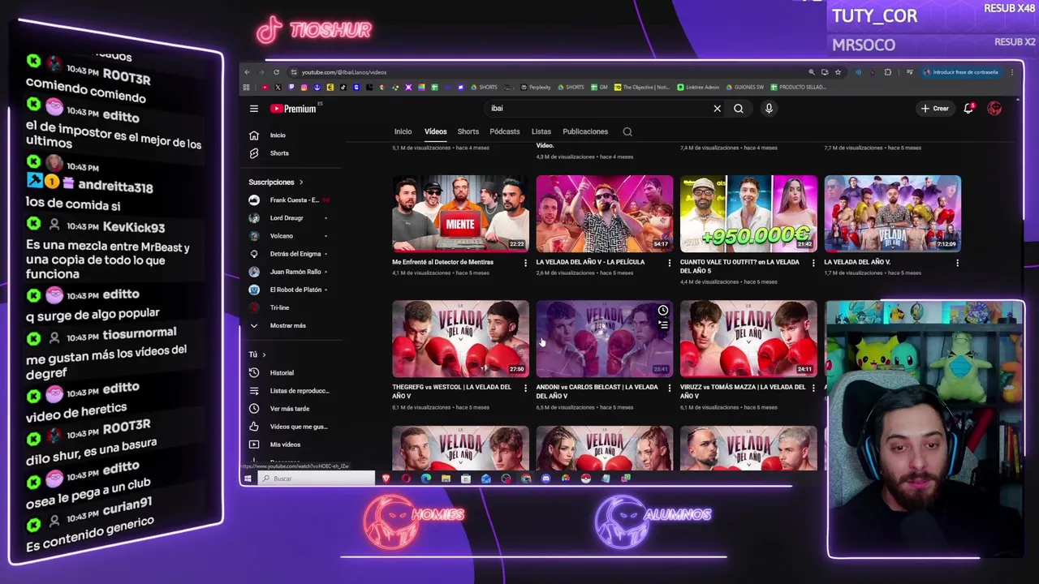
Task: Play Me Enfrenté al Detector de Mentiras thumbnail
Action: (x=460, y=213)
